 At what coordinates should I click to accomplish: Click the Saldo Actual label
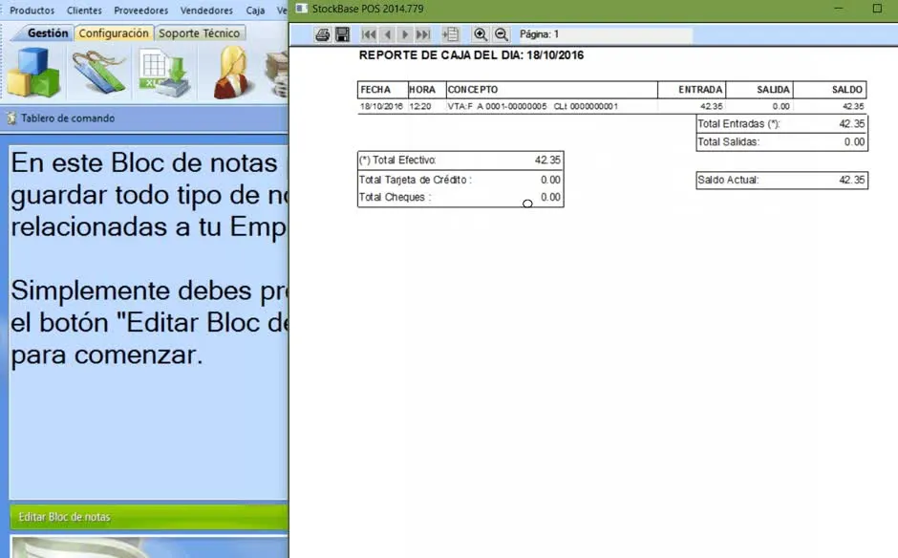coord(728,180)
